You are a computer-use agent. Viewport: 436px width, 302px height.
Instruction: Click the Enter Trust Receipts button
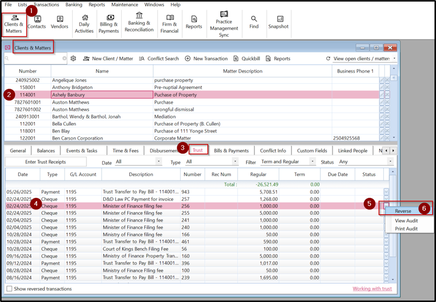click(46, 162)
